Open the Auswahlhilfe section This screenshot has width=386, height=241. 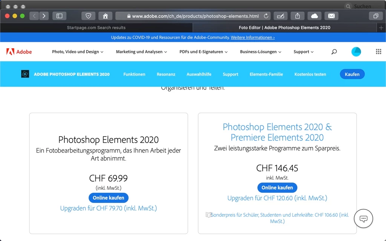(x=199, y=74)
